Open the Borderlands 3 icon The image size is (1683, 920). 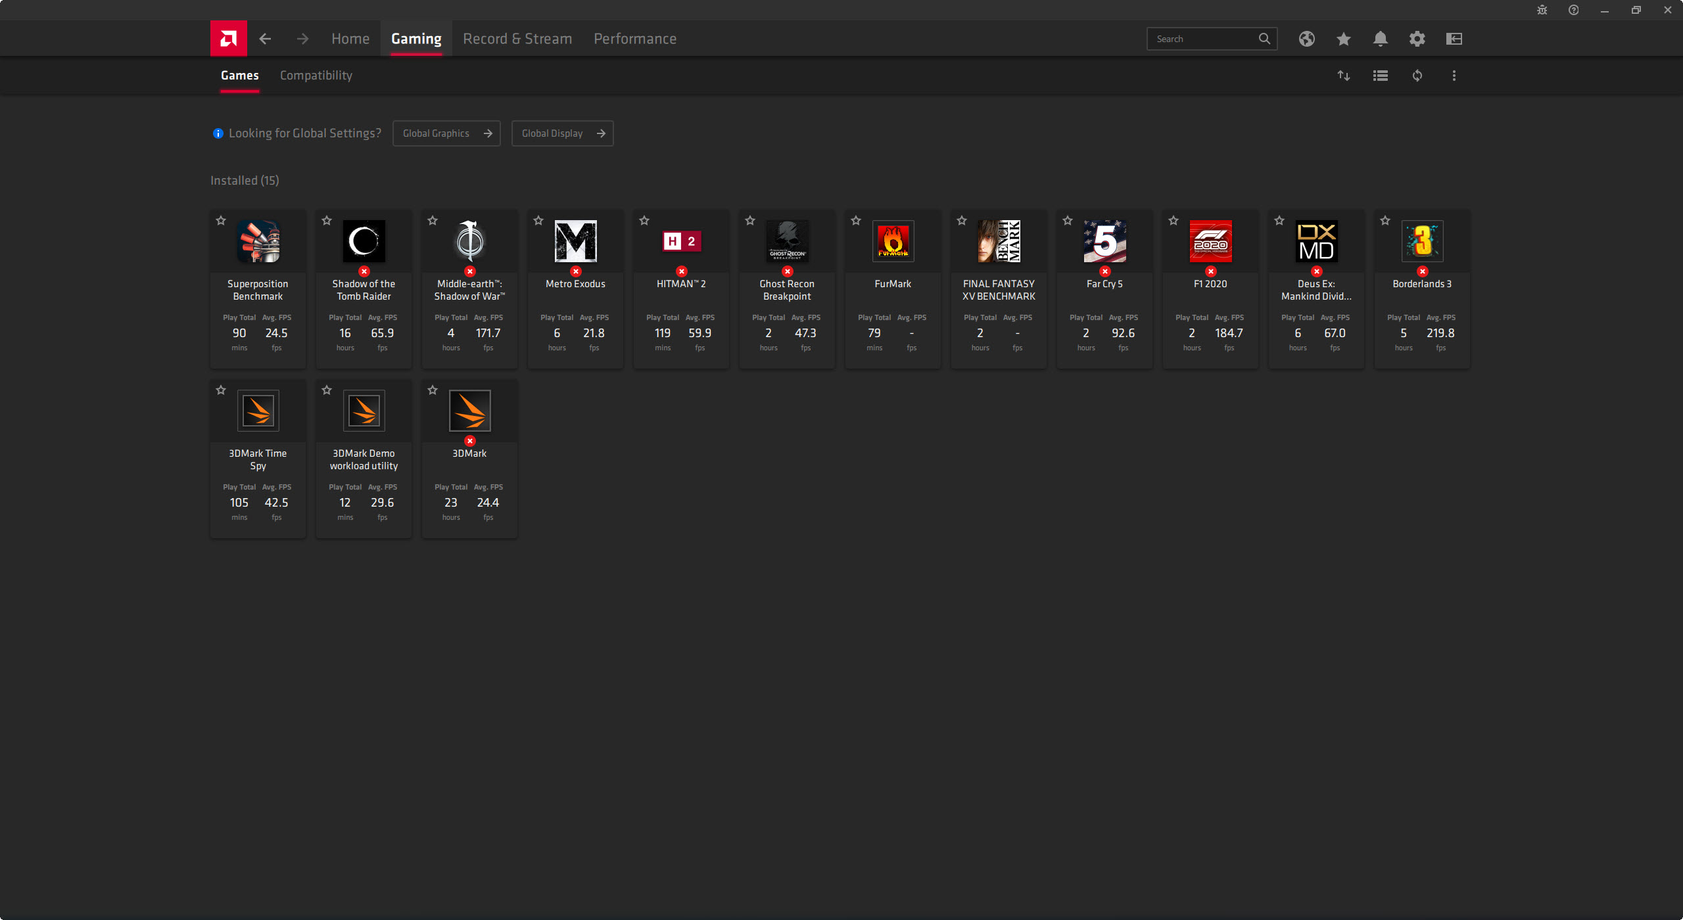pyautogui.click(x=1423, y=241)
